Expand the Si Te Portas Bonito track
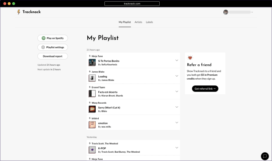Screen dimensions: 272x161 coord(177,60)
